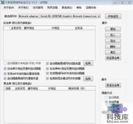This screenshot has width=133, height=124.
Task: Toggle 自动隔离局域网无线路由器 checkbox
Action: point(47,63)
